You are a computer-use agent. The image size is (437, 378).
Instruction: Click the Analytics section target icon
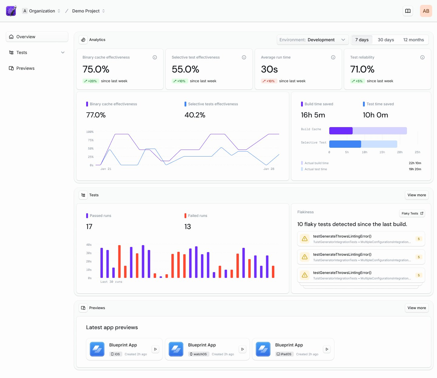[x=83, y=40]
